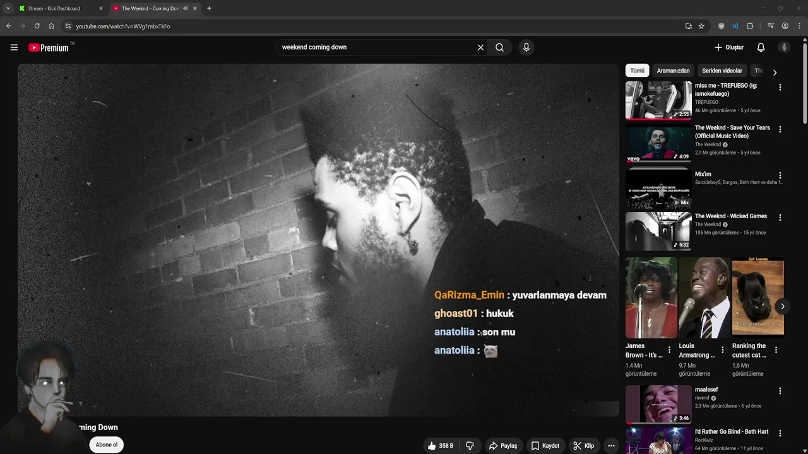The height and width of the screenshot is (454, 808).
Task: Open the cutest cat short thumbnail
Action: tap(757, 298)
